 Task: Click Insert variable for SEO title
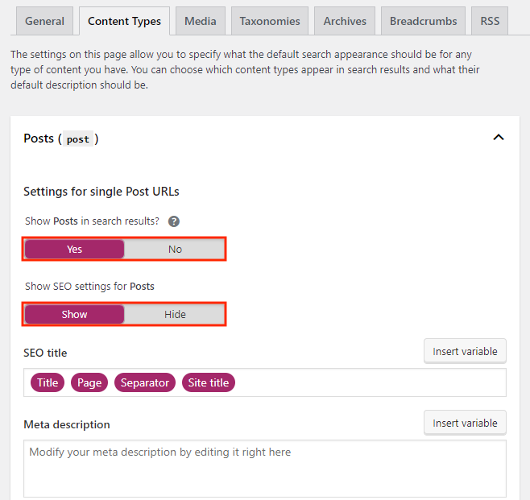click(x=465, y=351)
